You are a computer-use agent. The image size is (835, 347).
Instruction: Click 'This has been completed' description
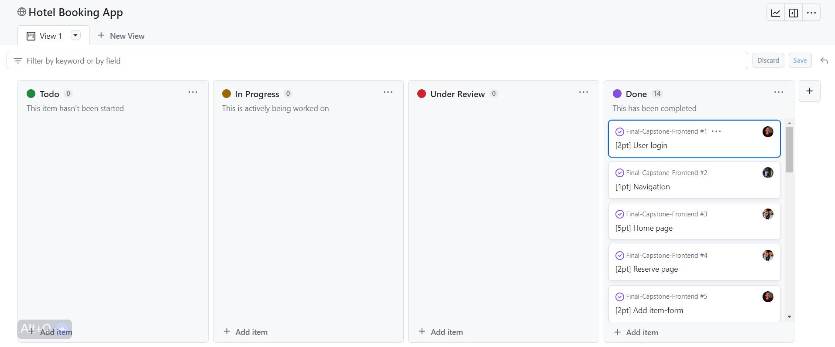654,108
